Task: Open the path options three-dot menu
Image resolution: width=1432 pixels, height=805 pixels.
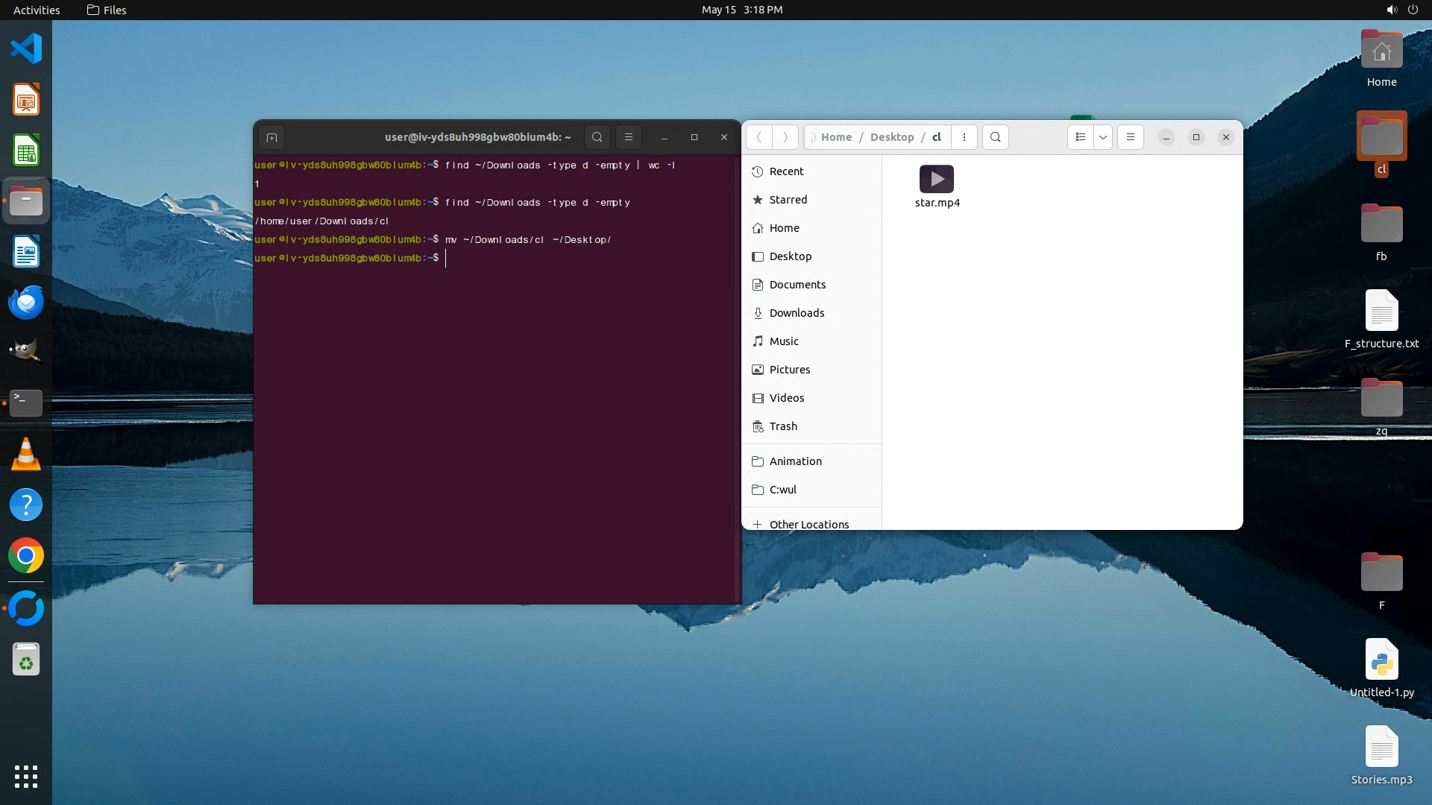Action: pyautogui.click(x=964, y=137)
